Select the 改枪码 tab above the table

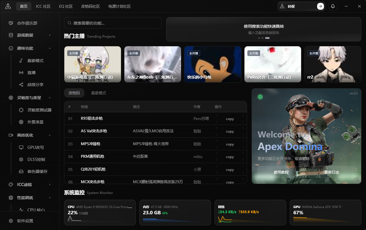(74, 93)
